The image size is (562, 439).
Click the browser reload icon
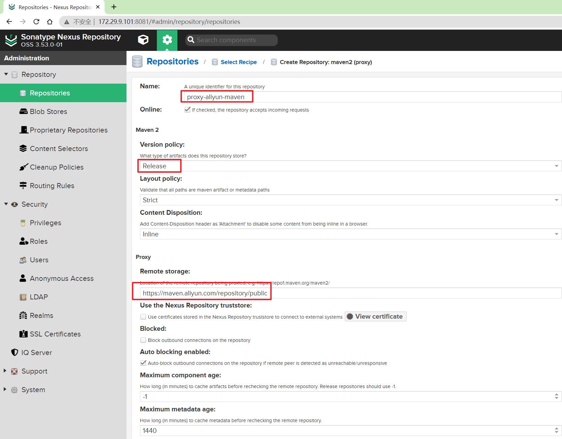point(36,22)
